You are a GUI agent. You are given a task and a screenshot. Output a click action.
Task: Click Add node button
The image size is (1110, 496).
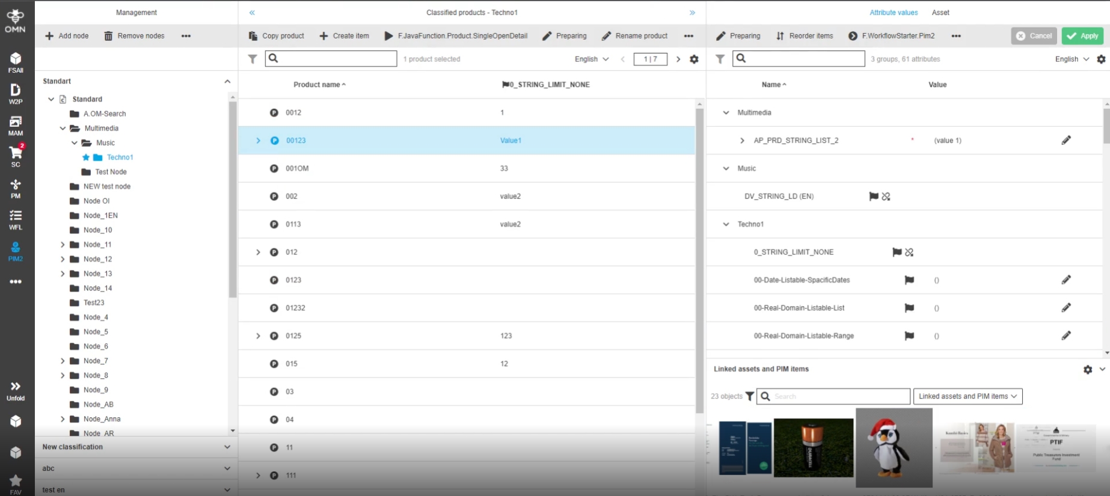click(x=67, y=36)
